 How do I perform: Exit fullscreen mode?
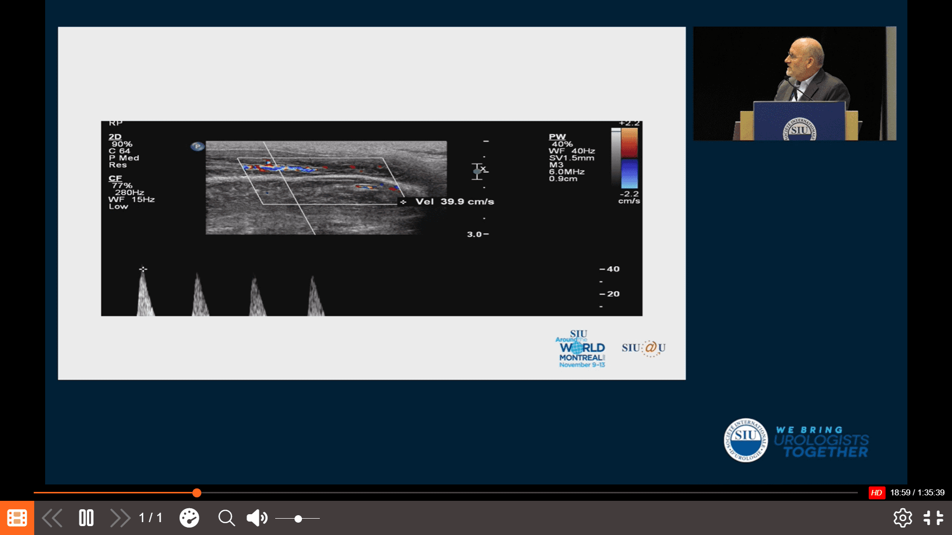pos(933,518)
